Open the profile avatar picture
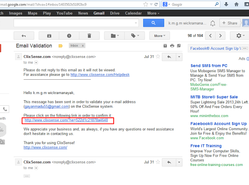 point(245,23)
